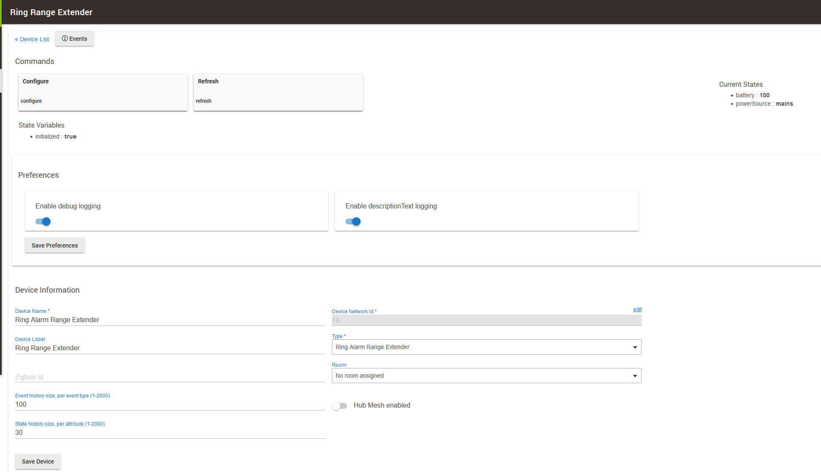Click the Current States heading

point(741,84)
